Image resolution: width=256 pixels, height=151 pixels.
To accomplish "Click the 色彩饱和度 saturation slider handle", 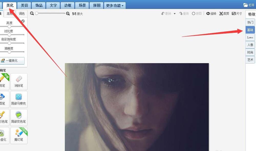I will tap(9, 43).
